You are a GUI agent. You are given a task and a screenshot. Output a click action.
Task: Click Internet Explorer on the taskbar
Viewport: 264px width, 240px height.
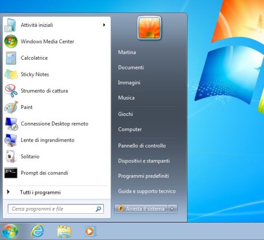click(37, 231)
